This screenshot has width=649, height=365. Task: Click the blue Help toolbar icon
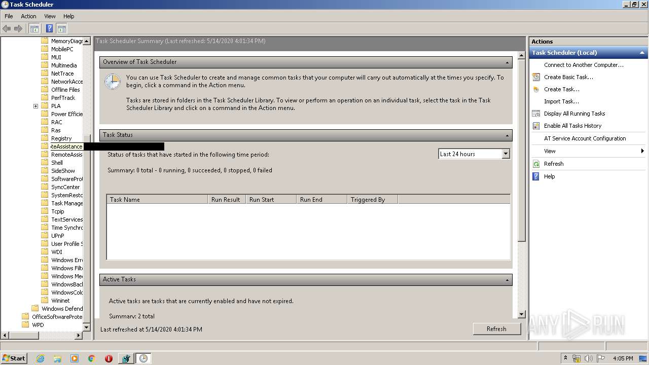point(50,28)
